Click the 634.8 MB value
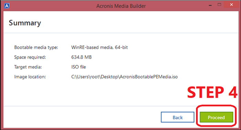The image size is (241, 130). coord(82,57)
